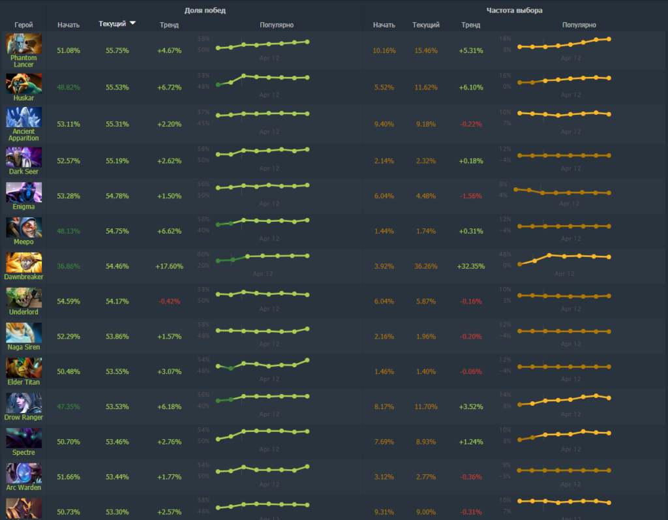668x520 pixels.
Task: Select the Частота выбора section heading
Action: tap(514, 10)
